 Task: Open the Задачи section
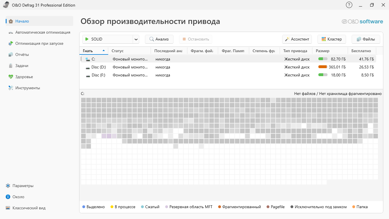39,66
